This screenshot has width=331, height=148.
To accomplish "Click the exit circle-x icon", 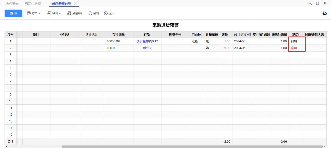I will click(106, 14).
